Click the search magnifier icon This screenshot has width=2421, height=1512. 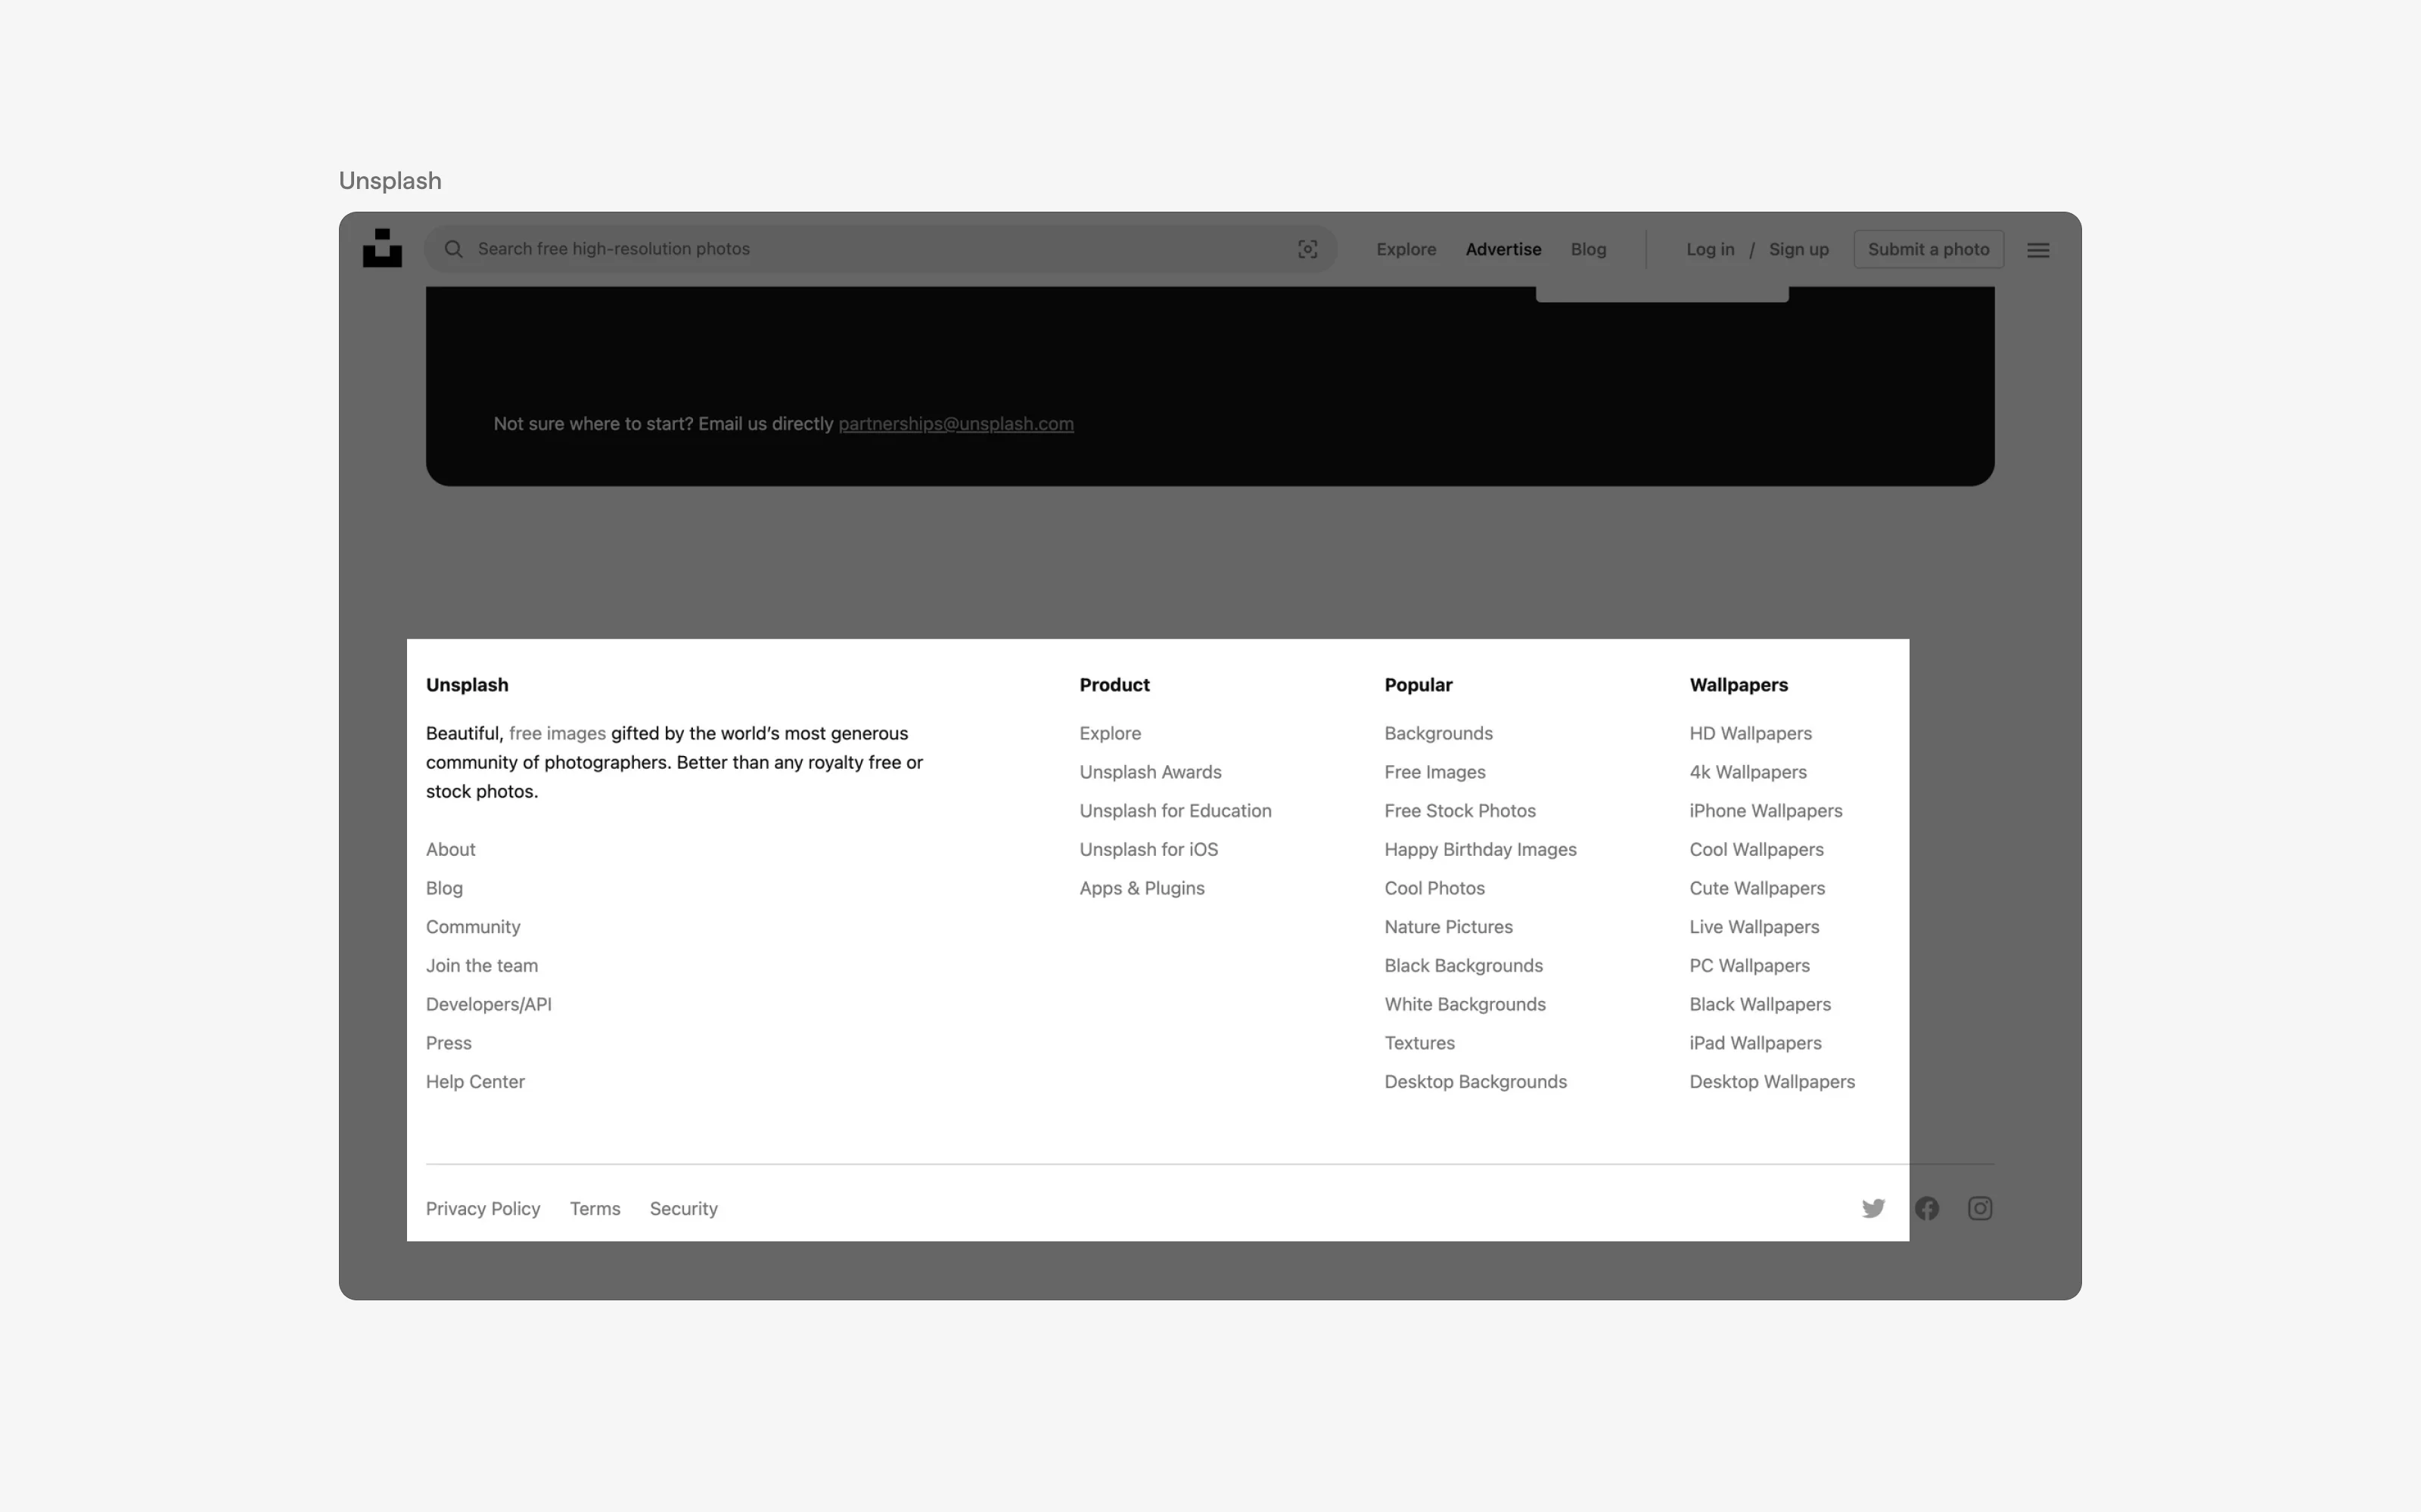tap(453, 248)
